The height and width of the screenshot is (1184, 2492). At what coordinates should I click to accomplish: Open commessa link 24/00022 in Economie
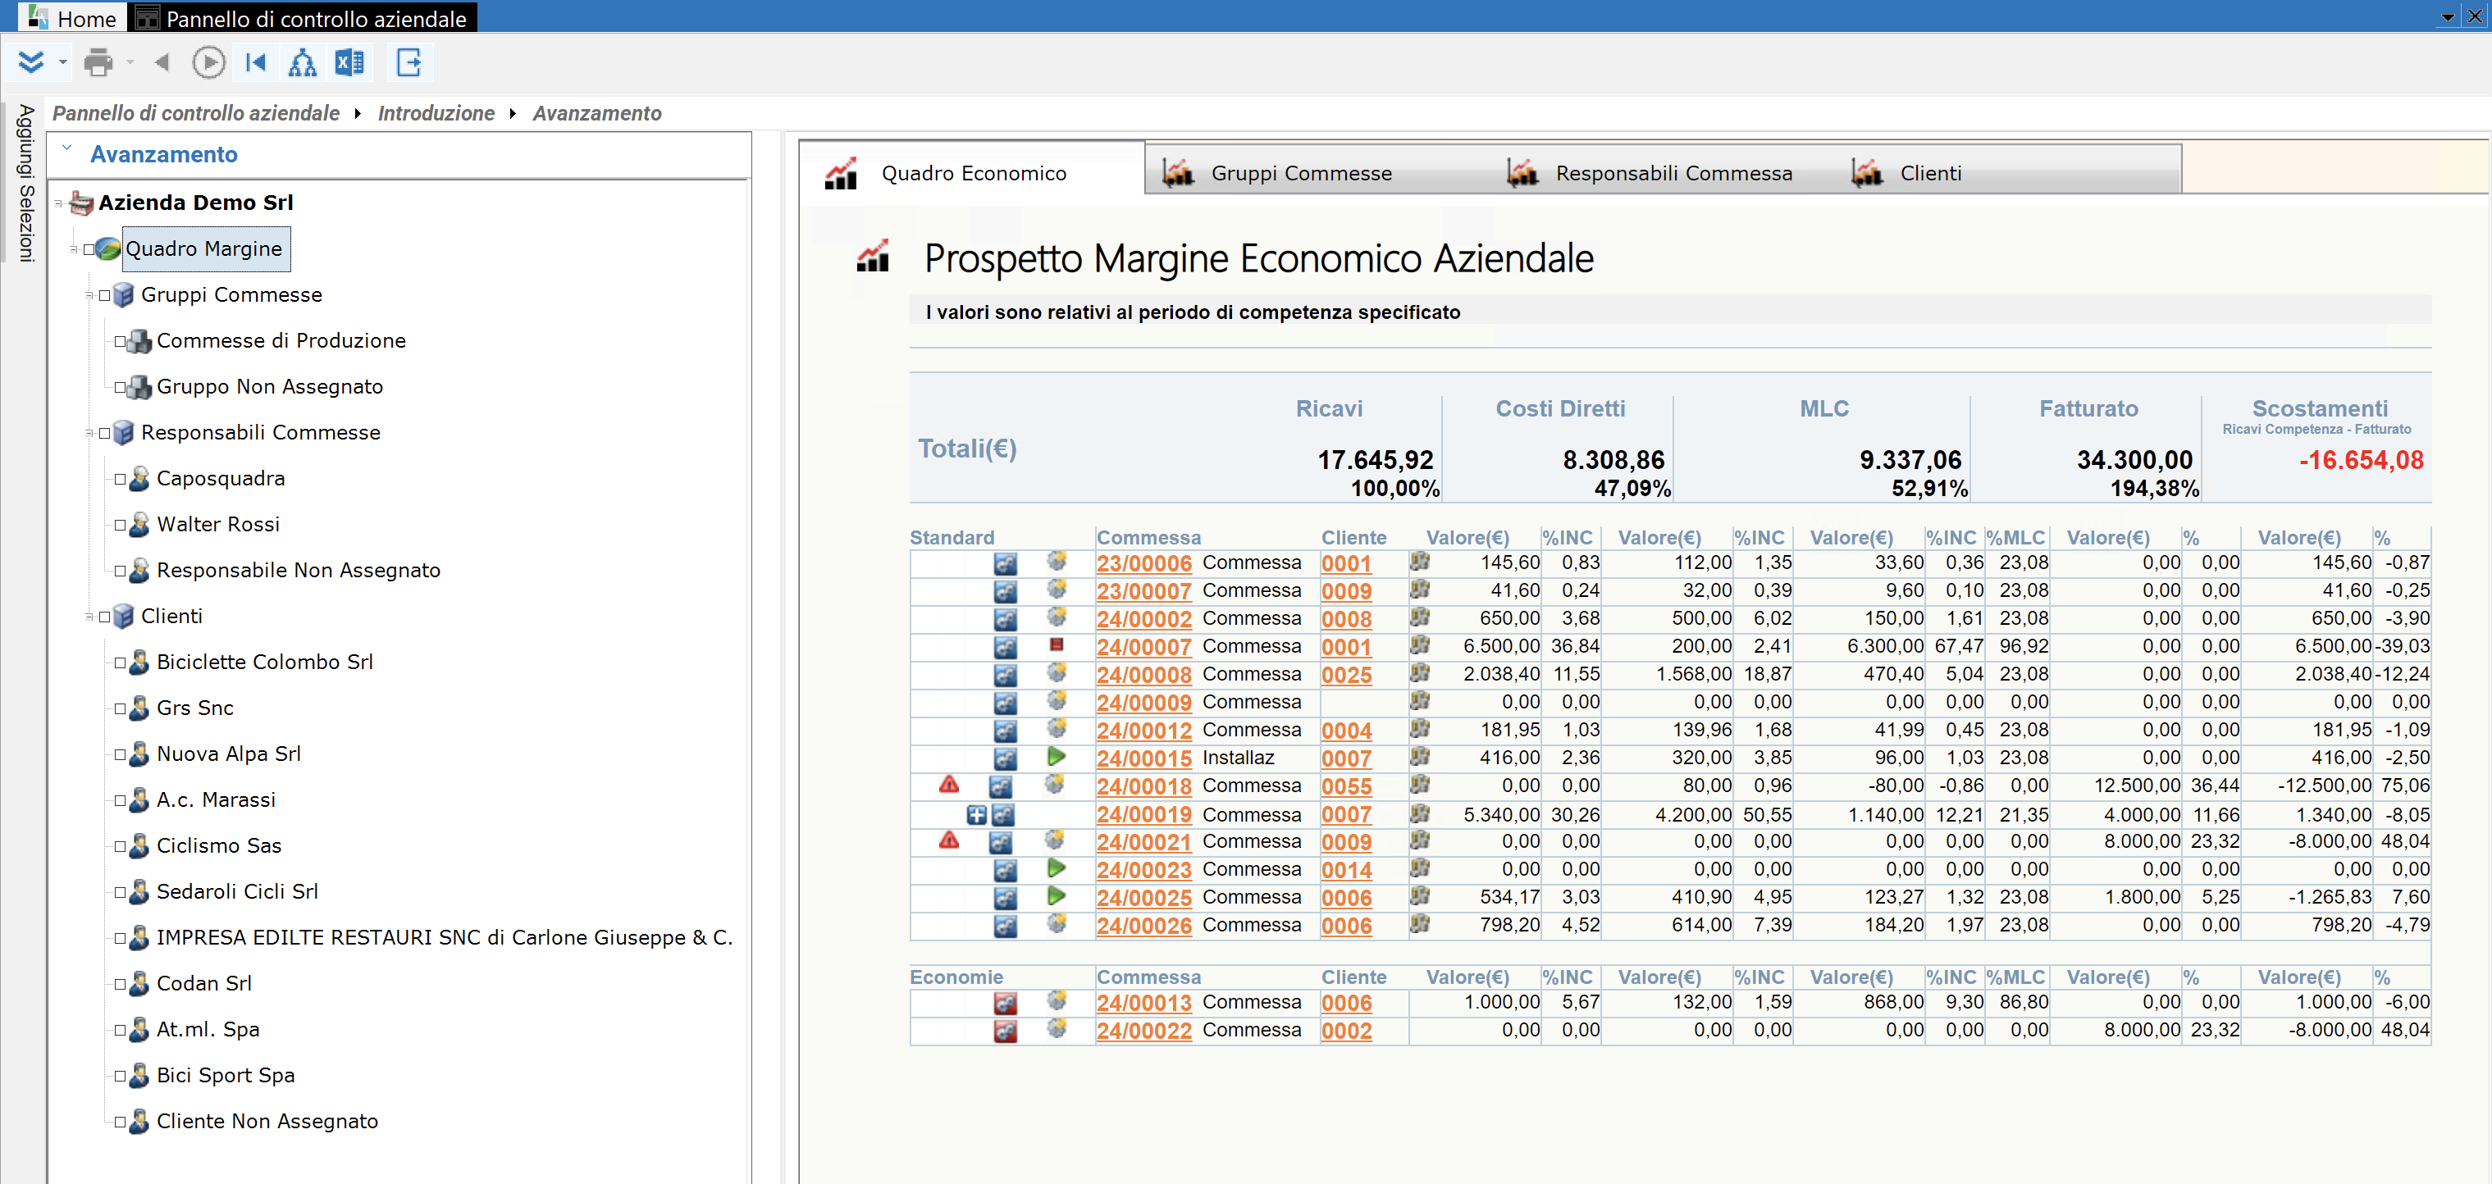pyautogui.click(x=1143, y=1031)
